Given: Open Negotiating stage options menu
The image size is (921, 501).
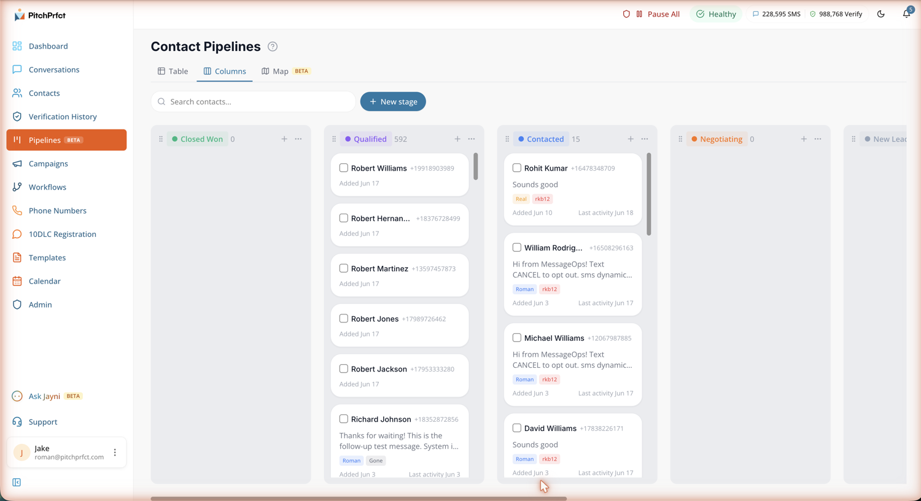Looking at the screenshot, I should pyautogui.click(x=818, y=139).
